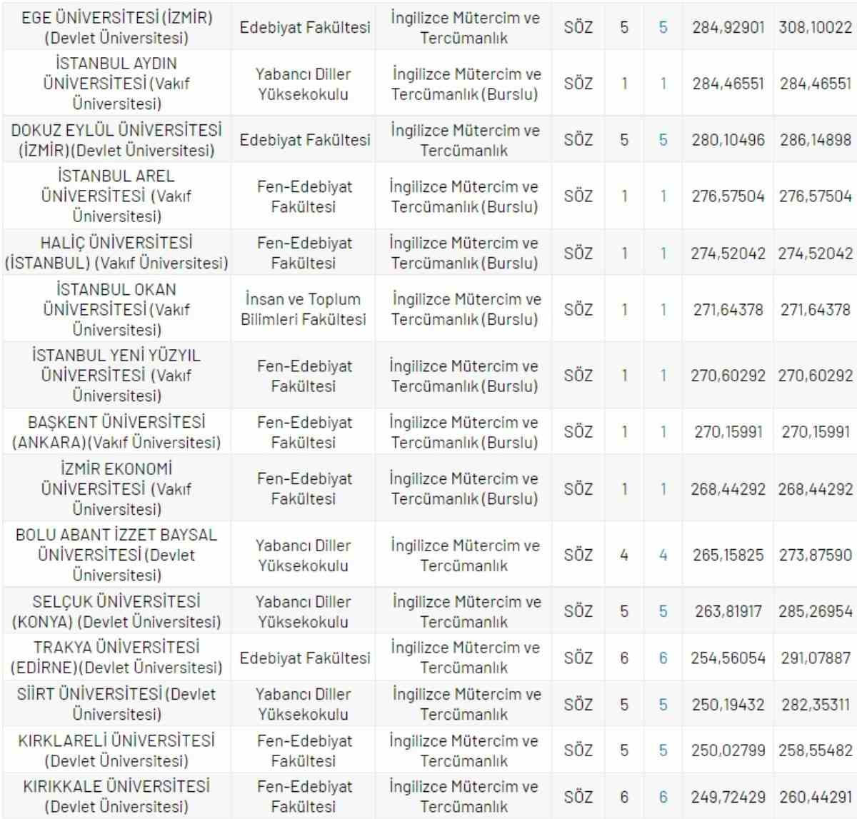Select the HALİÇ ÜNİVERSİTESİ name cell
857x819 pixels.
pos(116,253)
